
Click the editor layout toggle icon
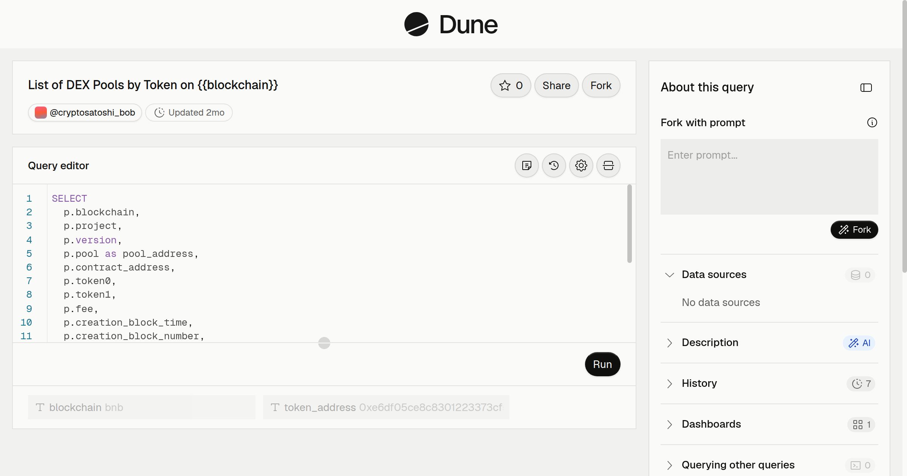tap(608, 165)
